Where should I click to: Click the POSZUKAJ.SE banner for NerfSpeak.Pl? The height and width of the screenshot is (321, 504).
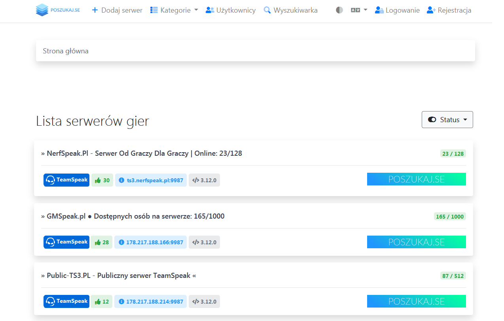click(x=416, y=179)
